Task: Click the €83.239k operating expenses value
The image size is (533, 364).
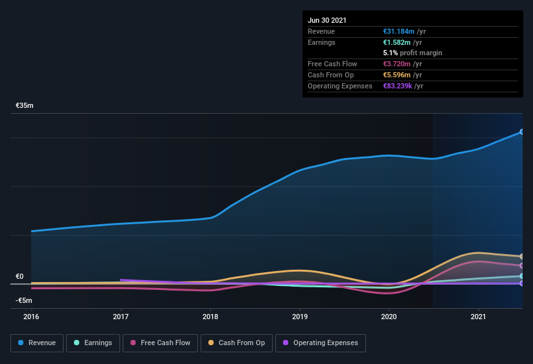Action: pyautogui.click(x=397, y=86)
